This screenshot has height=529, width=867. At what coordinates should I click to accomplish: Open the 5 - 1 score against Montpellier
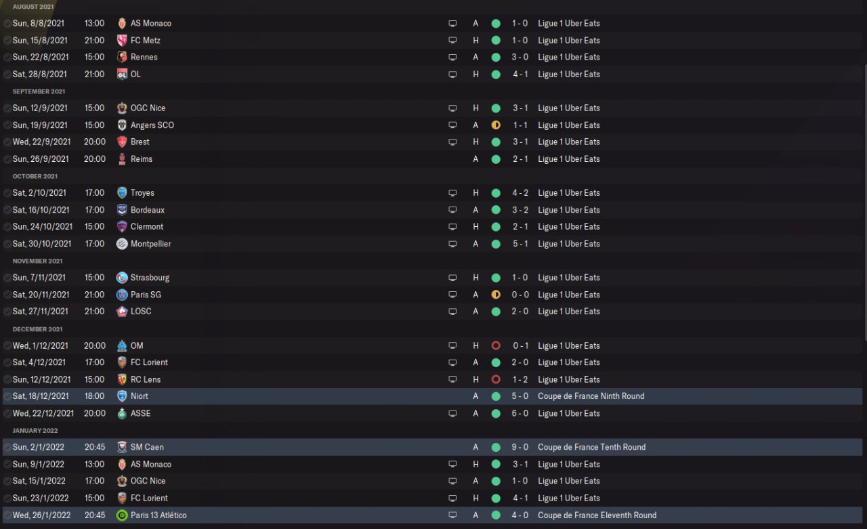520,244
